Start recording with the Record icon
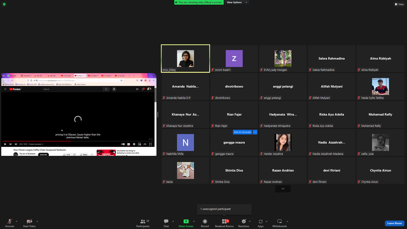 click(x=205, y=221)
